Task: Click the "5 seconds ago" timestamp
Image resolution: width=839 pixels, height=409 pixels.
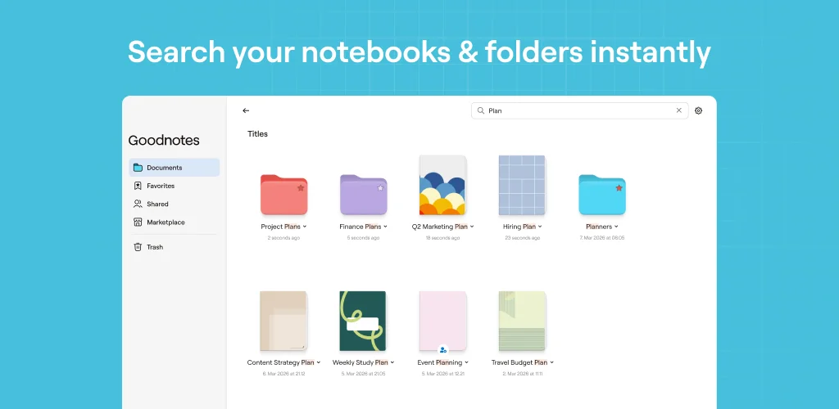Action: click(x=363, y=238)
